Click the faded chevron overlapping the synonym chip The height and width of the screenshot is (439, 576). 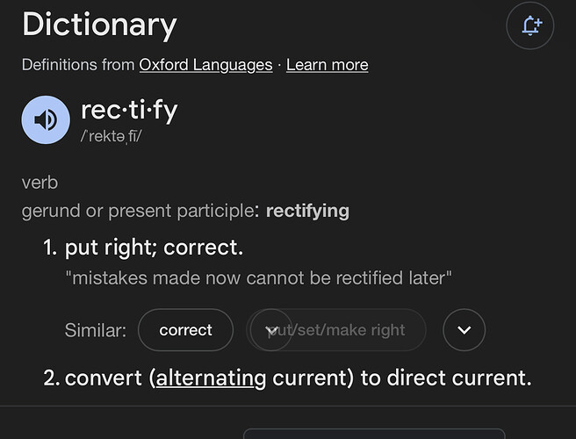271,330
